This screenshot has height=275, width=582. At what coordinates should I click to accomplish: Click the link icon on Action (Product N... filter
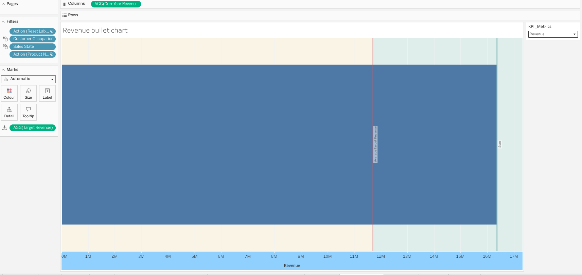pos(52,54)
